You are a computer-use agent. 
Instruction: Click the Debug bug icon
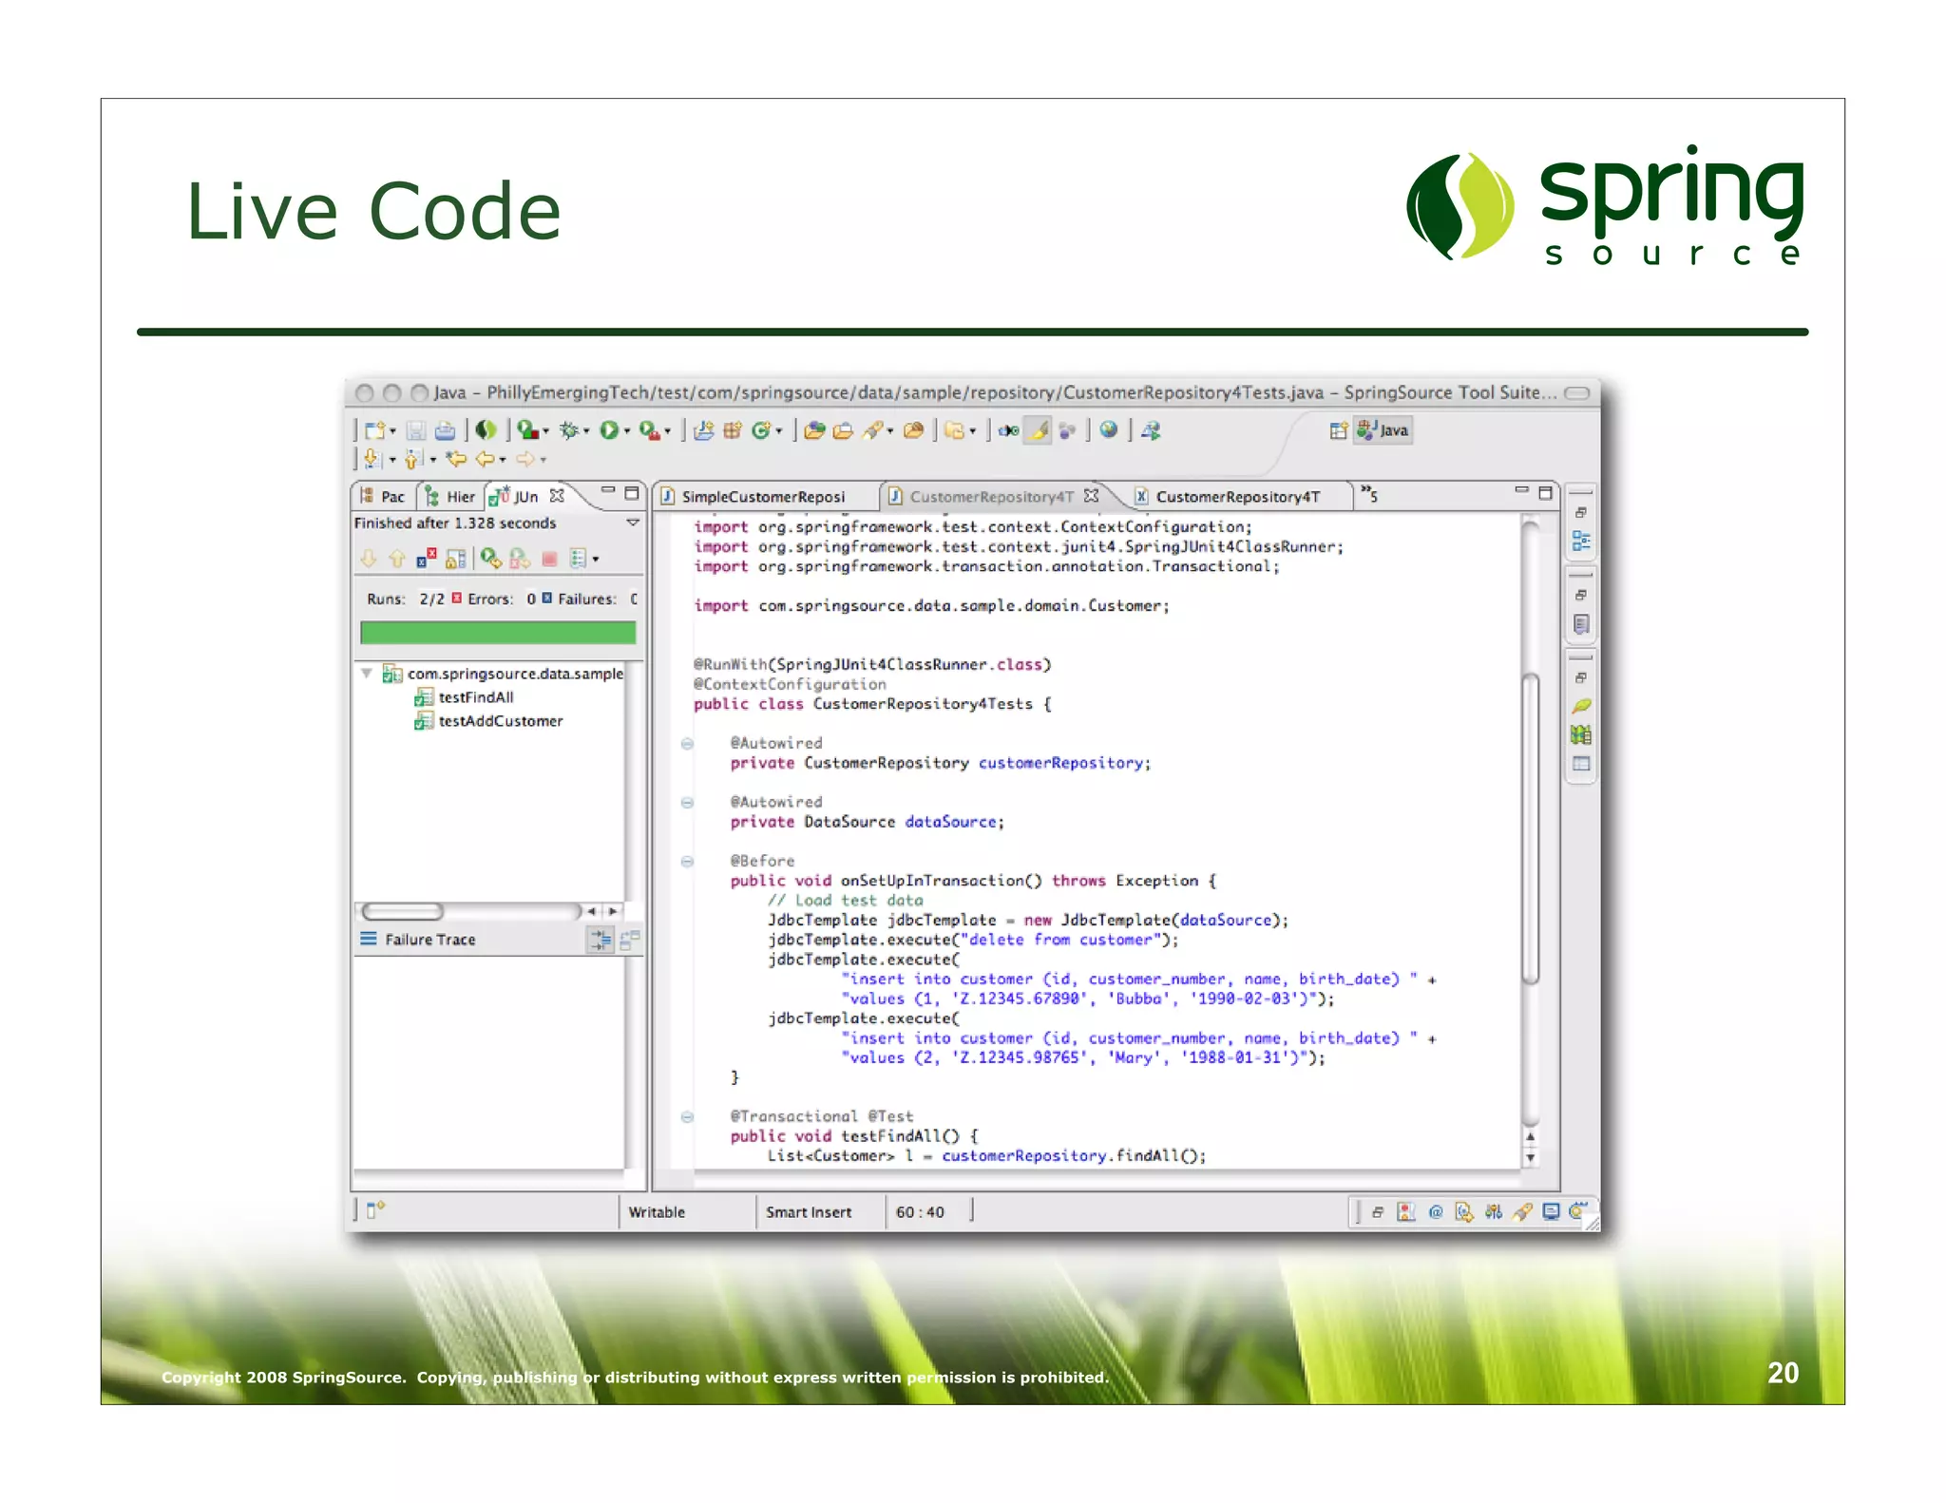click(568, 430)
